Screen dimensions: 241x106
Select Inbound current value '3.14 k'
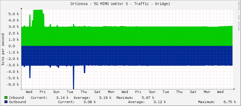pos(62,98)
